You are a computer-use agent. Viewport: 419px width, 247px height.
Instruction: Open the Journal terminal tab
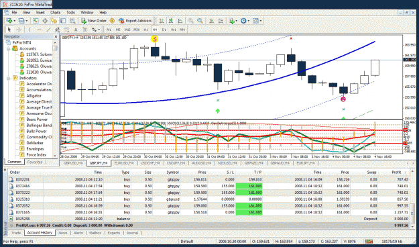(132, 233)
